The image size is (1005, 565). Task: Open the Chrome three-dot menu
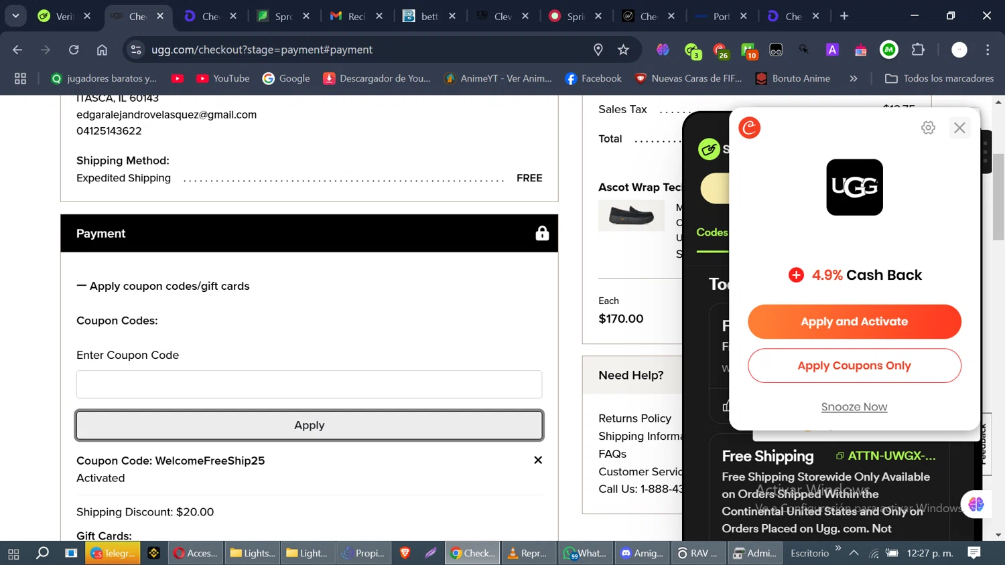point(988,50)
